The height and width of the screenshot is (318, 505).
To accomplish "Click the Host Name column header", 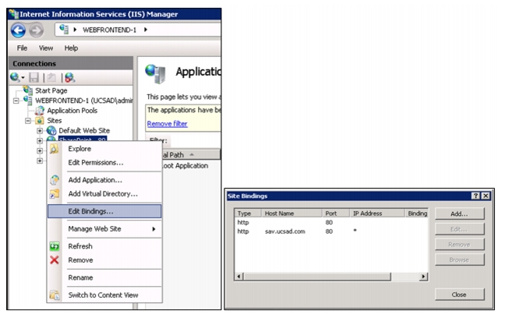I will tap(291, 214).
